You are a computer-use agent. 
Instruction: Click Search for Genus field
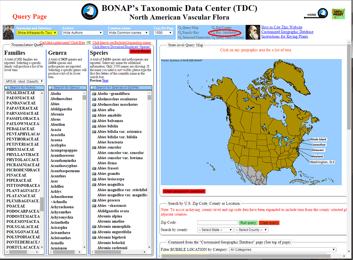coord(67,87)
